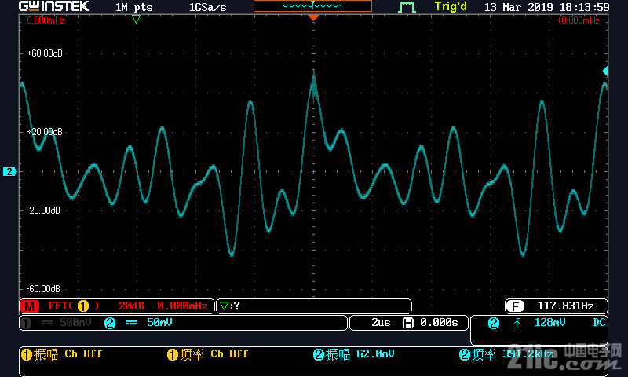Click the waveform memory overview bar
628x377 pixels.
[312, 6]
